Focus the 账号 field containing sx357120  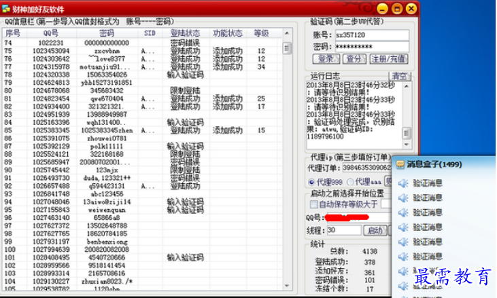[x=372, y=35]
